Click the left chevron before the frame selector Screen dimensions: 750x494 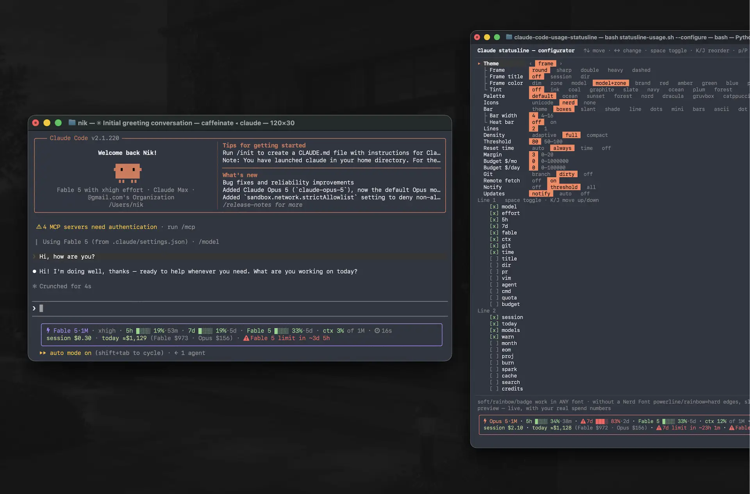click(531, 64)
